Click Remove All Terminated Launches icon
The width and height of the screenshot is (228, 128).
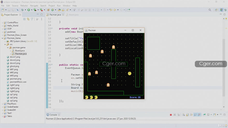pos(179,115)
